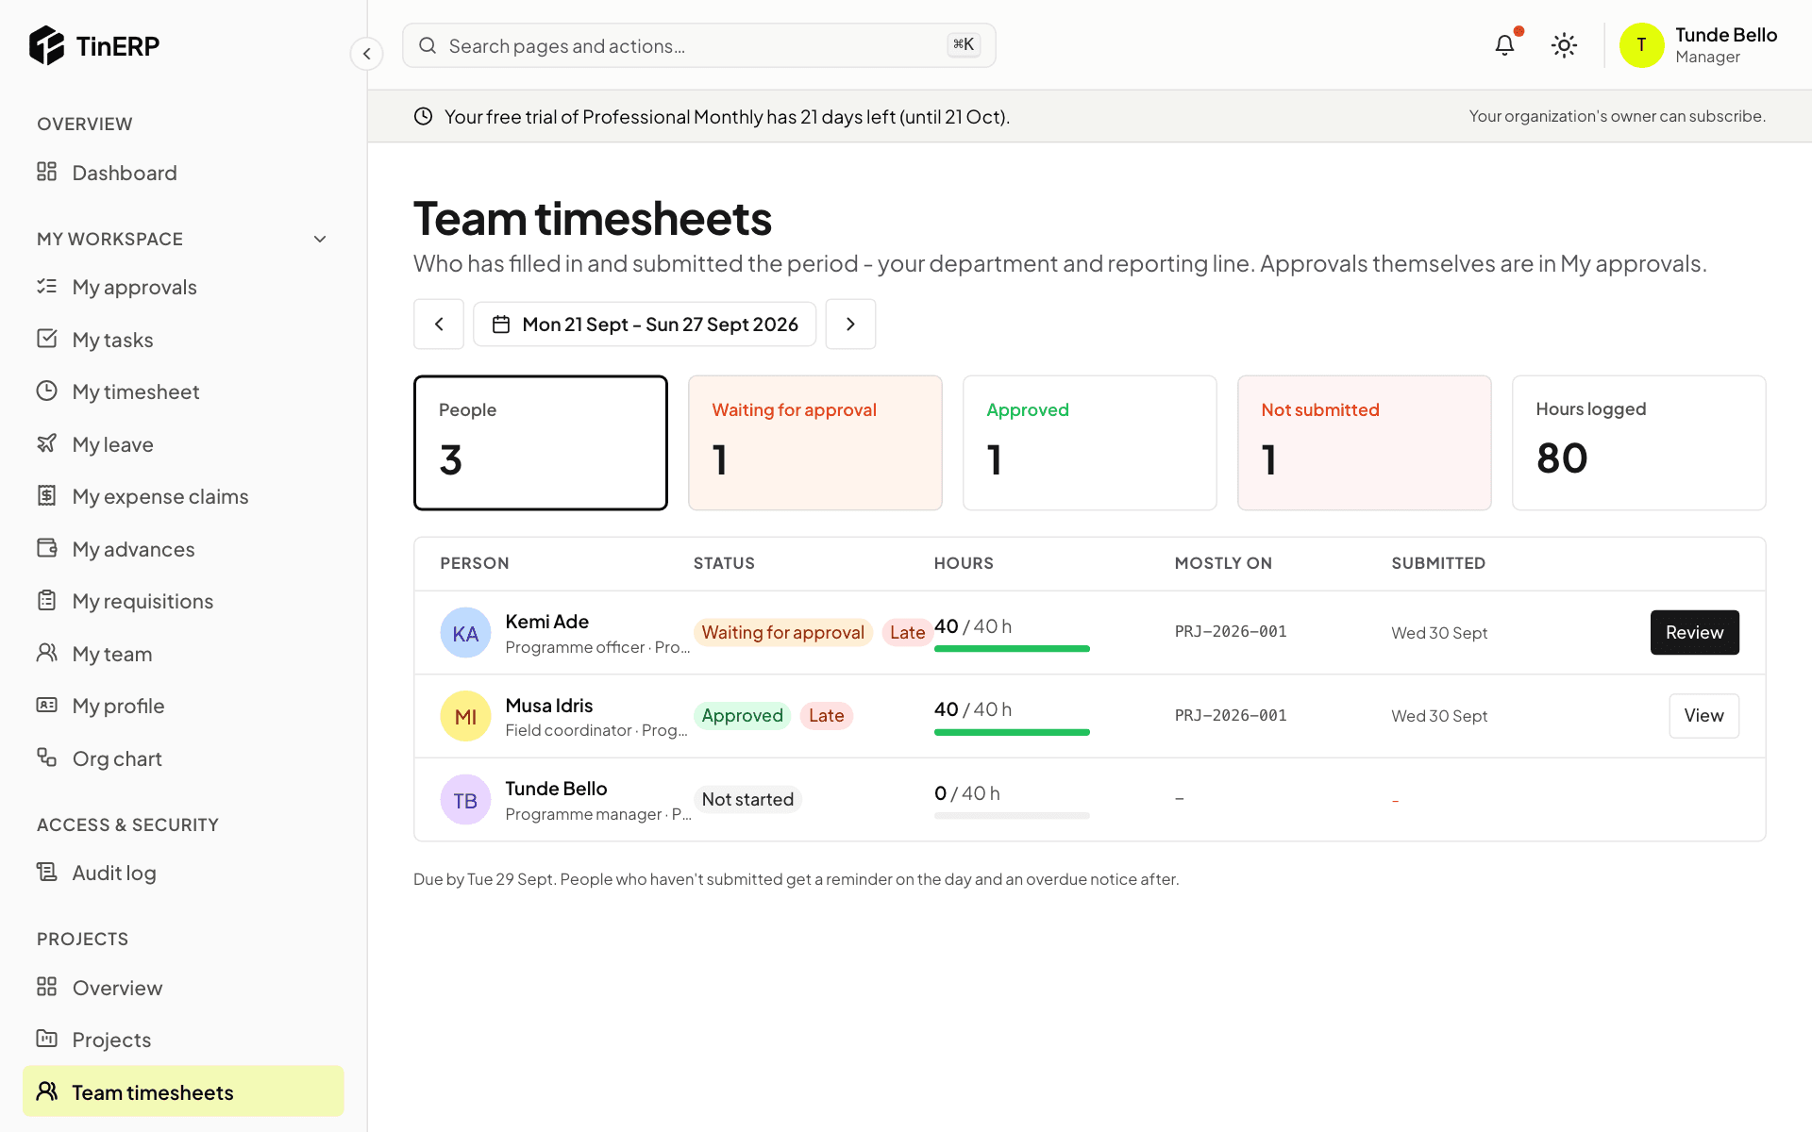Click the Projects folder icon
Screen dimensions: 1812x1132
(x=46, y=1039)
